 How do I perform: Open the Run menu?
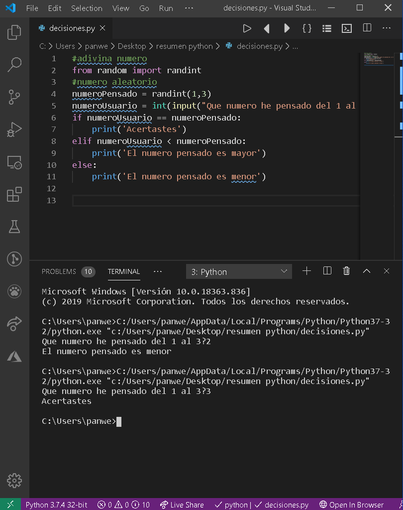click(x=166, y=8)
